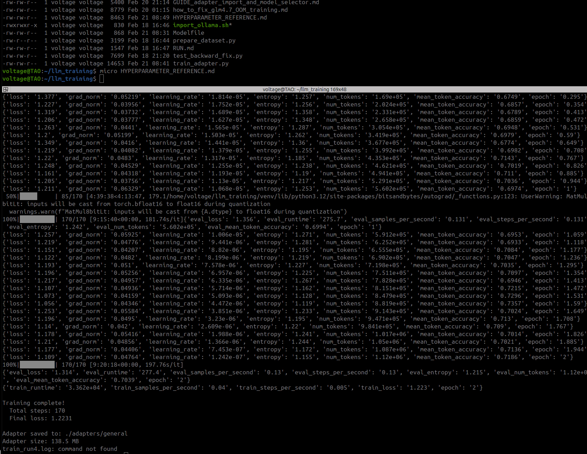Click the first 100% progress bar (9:15:40)
Screen dimensions: 587x454
pos(37,219)
